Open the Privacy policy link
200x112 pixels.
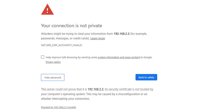click(x=53, y=62)
